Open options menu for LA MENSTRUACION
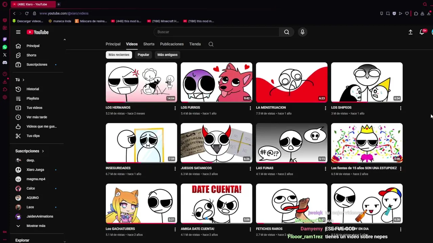The height and width of the screenshot is (243, 433). [x=325, y=108]
